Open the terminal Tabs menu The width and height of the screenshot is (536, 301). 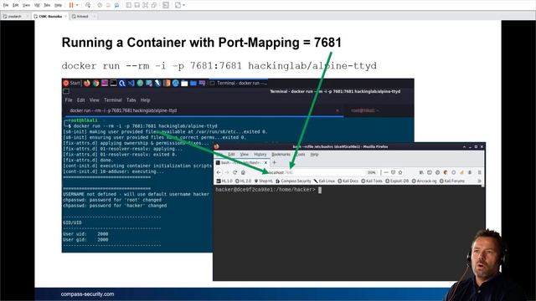(131, 100)
